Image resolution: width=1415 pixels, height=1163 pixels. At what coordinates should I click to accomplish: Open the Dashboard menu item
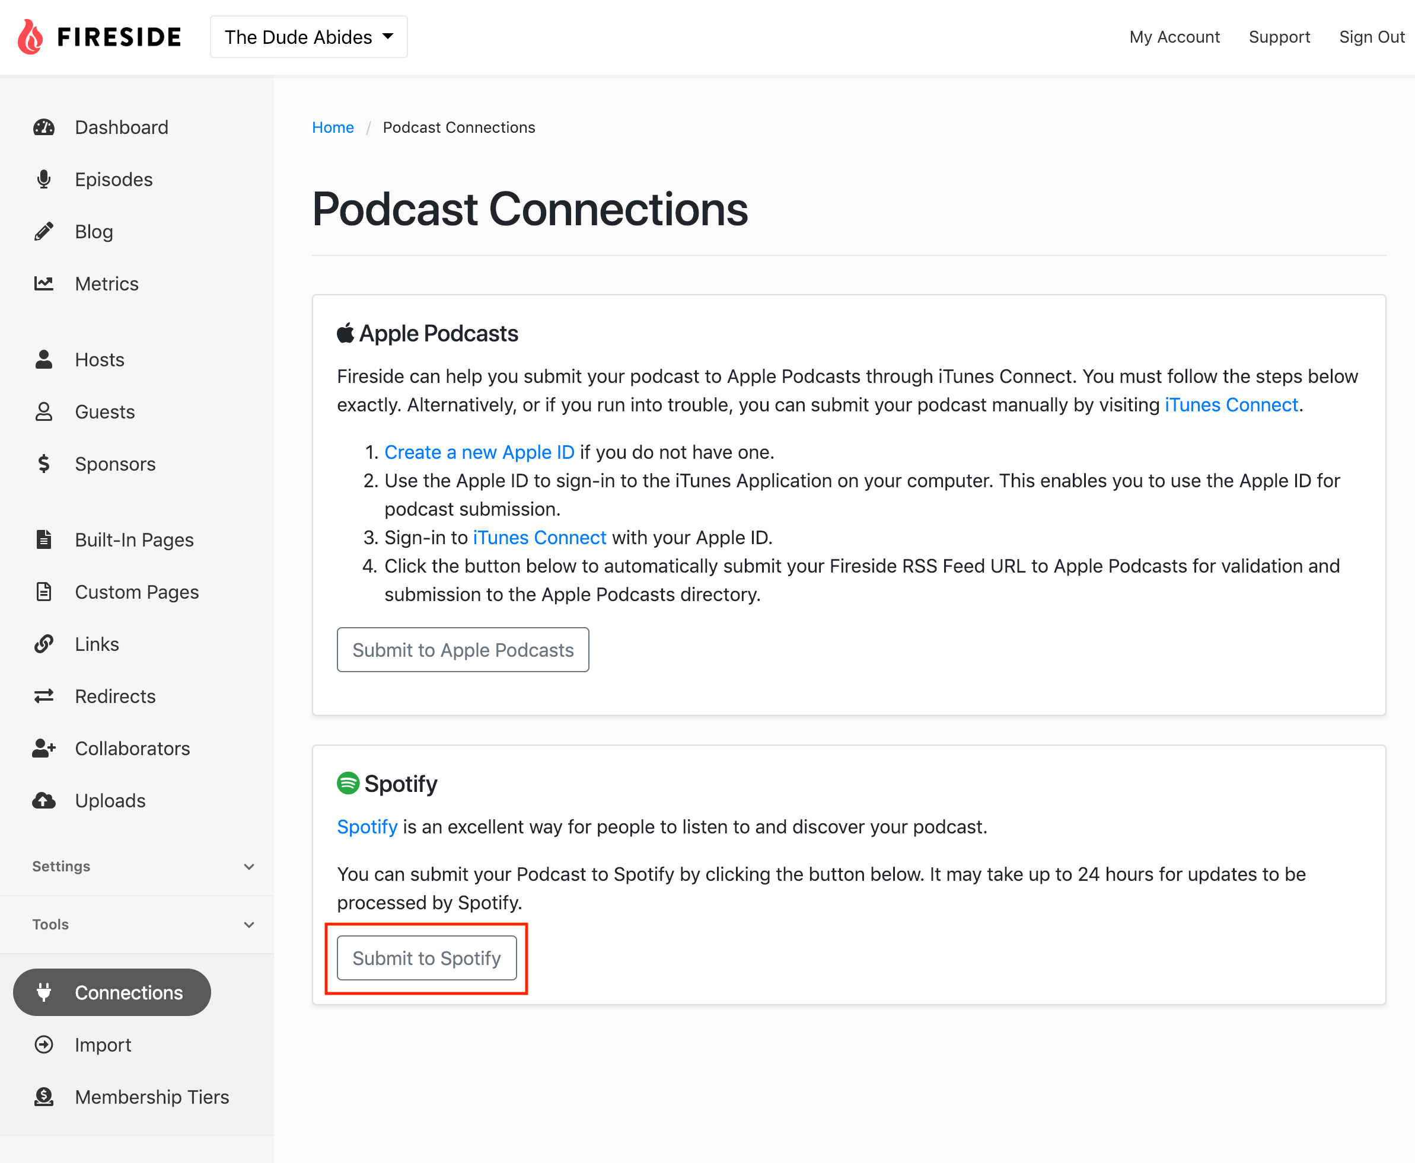(x=122, y=127)
